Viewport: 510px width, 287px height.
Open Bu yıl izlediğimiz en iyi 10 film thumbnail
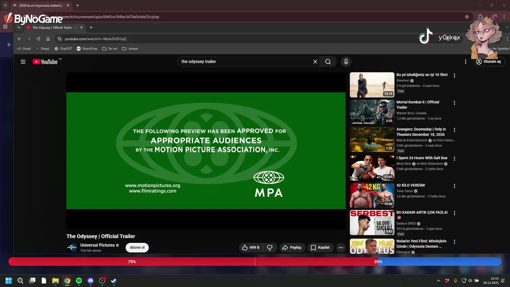372,85
